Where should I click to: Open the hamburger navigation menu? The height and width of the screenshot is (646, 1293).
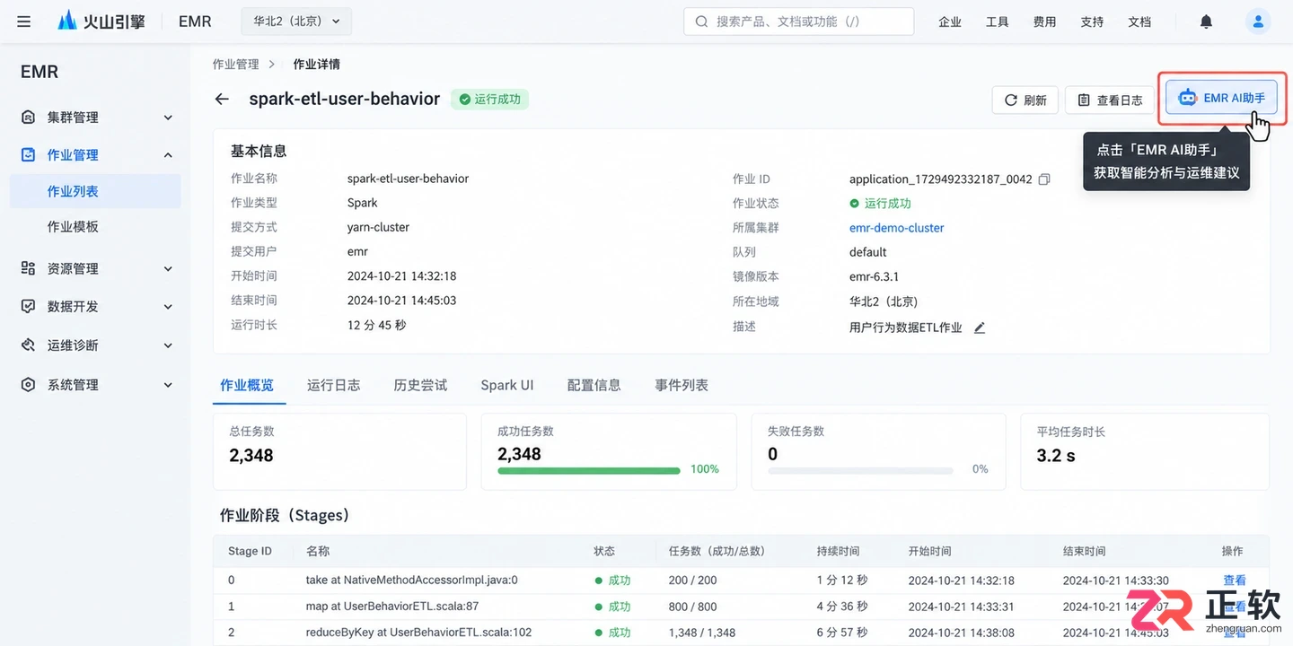click(x=23, y=22)
